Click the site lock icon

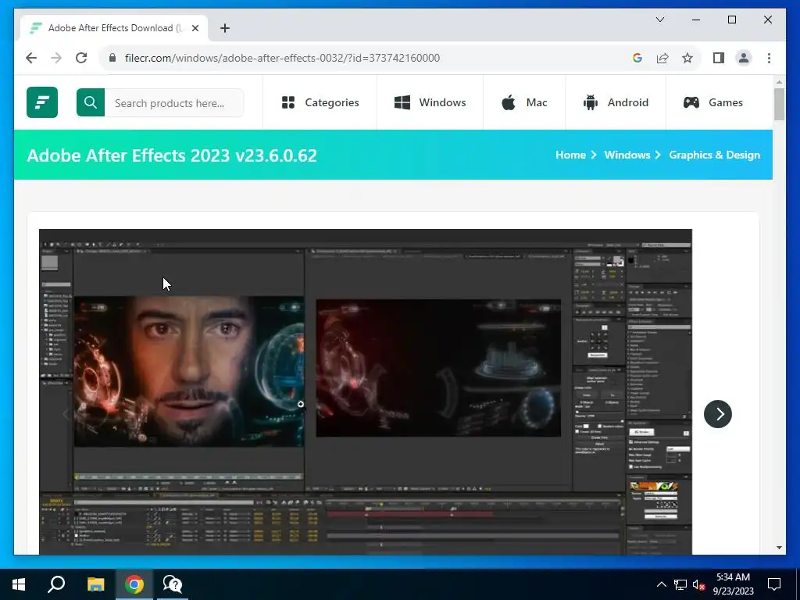click(112, 58)
